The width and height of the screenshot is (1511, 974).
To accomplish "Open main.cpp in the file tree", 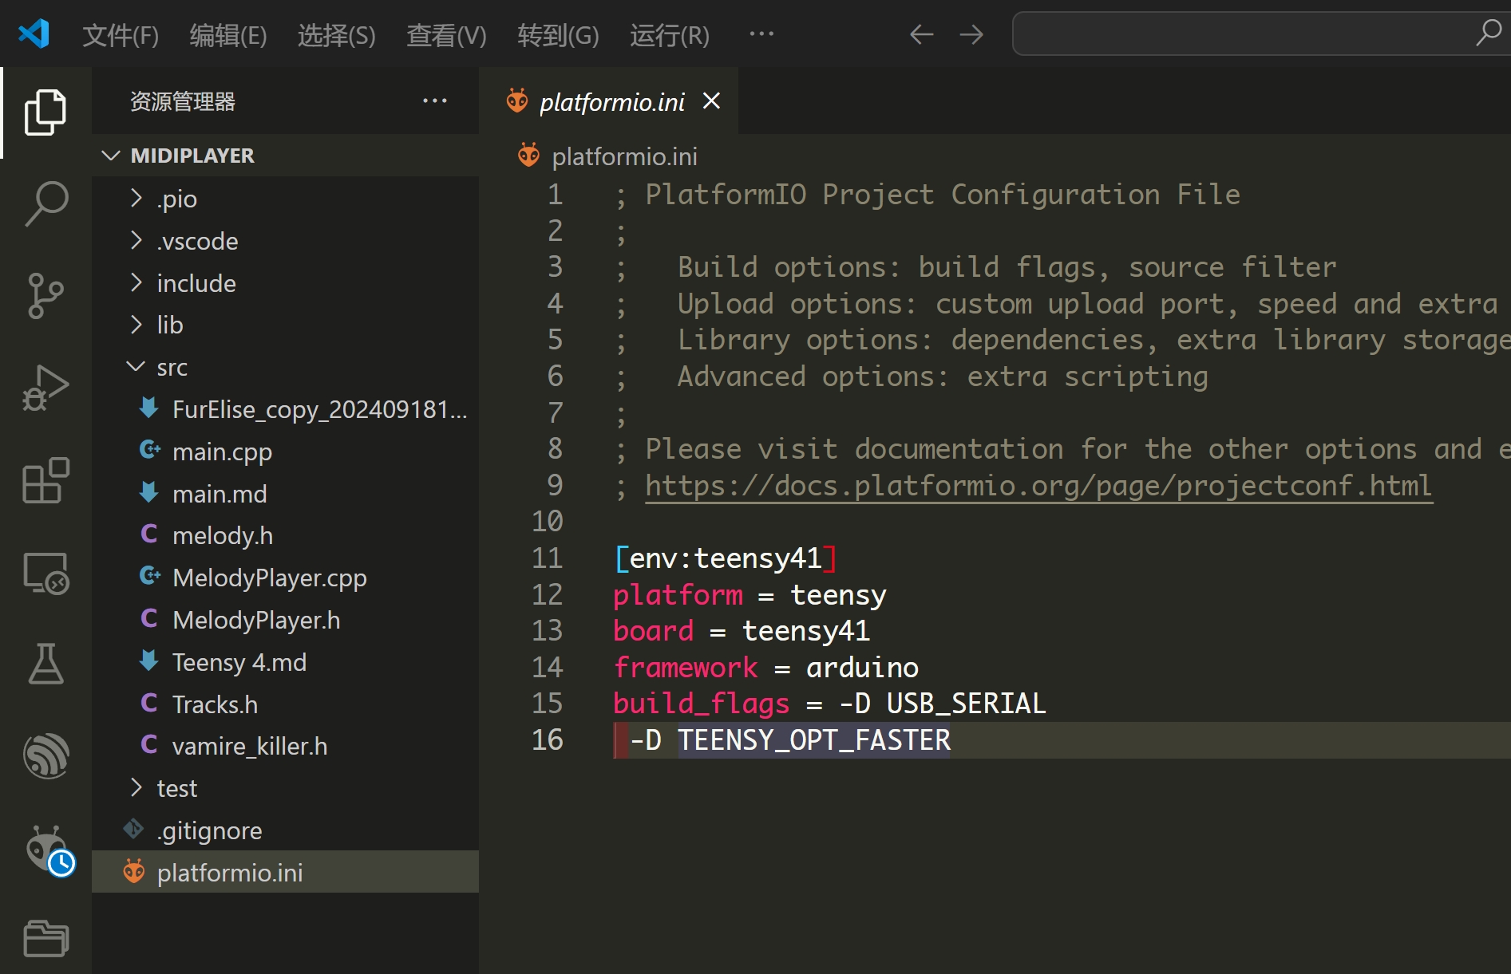I will pos(222,452).
